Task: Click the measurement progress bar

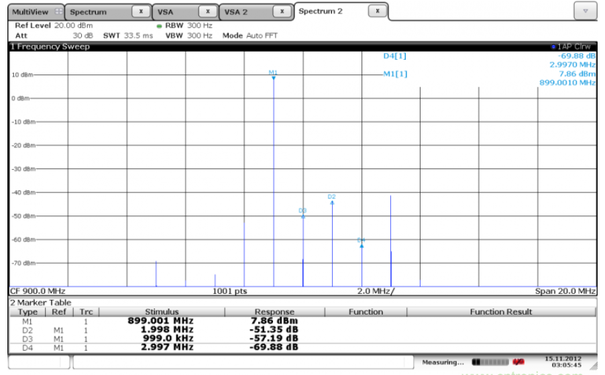Action: pyautogui.click(x=490, y=362)
